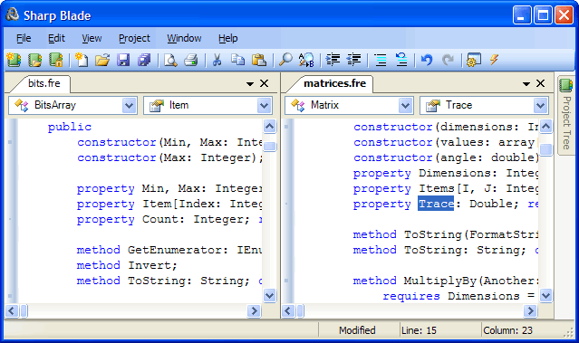Image resolution: width=579 pixels, height=343 pixels.
Task: Click the Comment Lines icon
Action: [380, 60]
